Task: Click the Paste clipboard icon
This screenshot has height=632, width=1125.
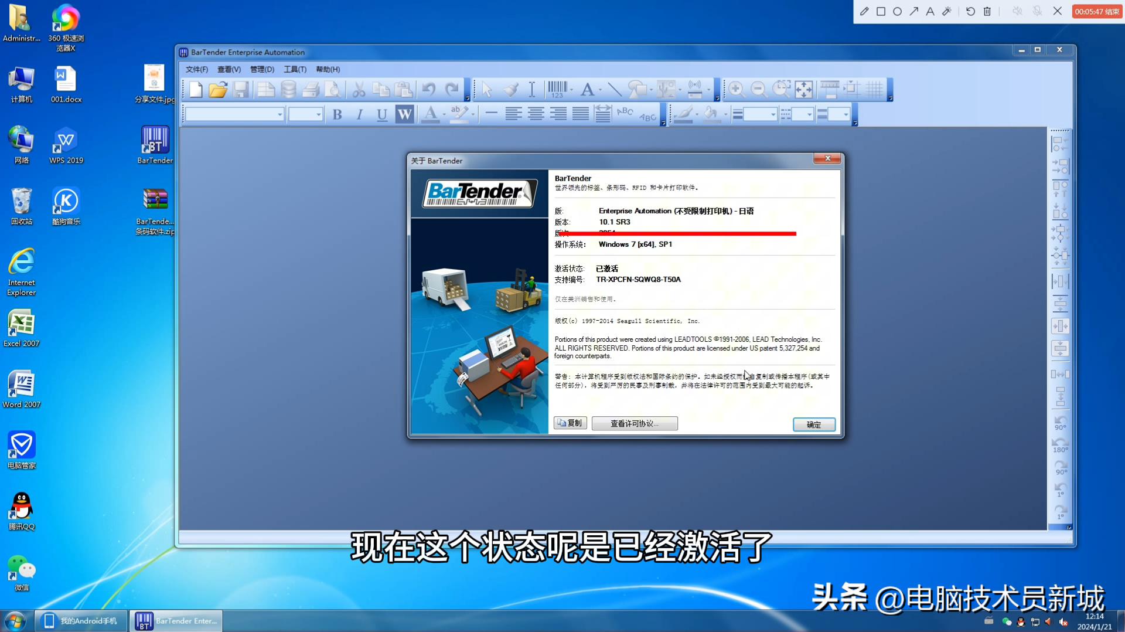Action: tap(403, 90)
